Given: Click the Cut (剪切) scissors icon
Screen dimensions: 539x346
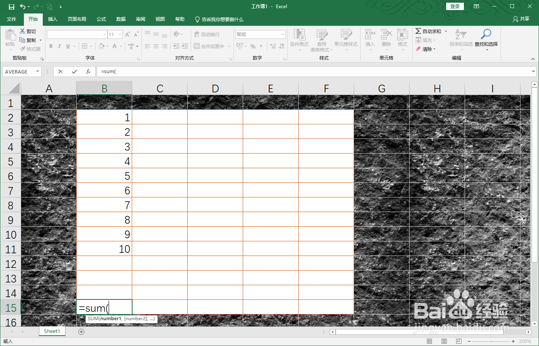Looking at the screenshot, I should (x=22, y=31).
